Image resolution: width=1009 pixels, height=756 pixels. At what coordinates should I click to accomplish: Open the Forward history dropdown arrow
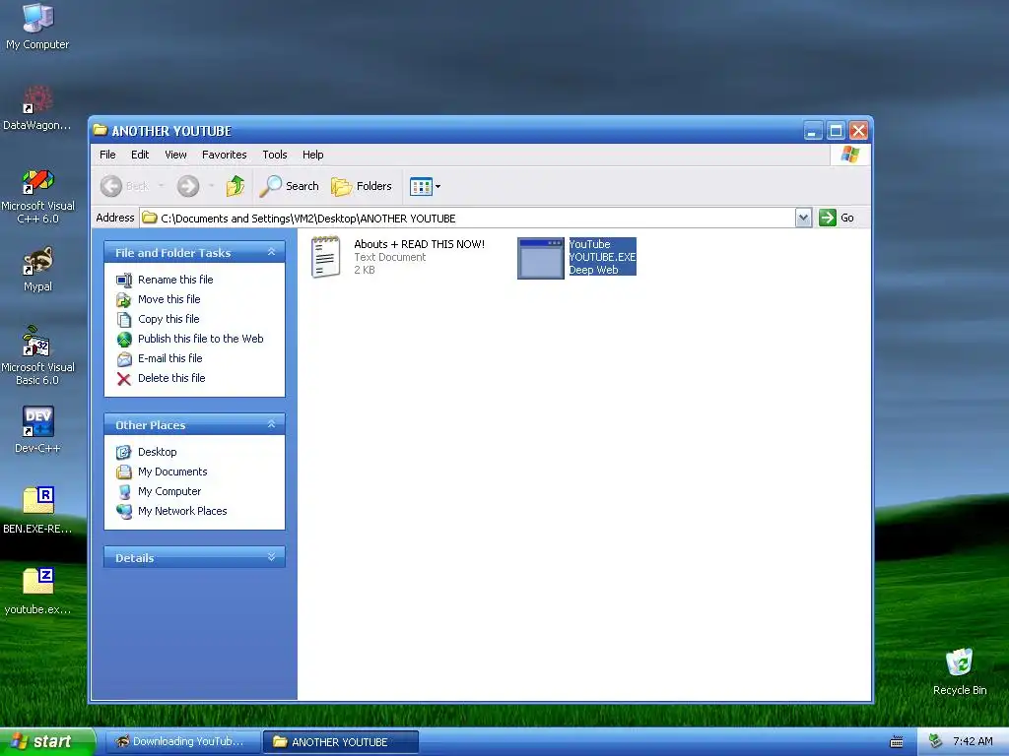pos(211,186)
